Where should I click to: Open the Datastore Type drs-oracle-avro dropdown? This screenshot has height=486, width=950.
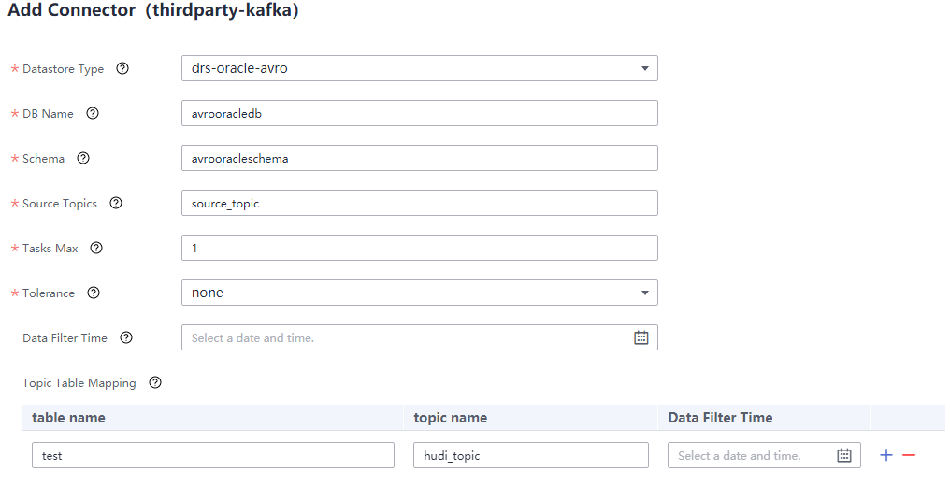pyautogui.click(x=419, y=69)
